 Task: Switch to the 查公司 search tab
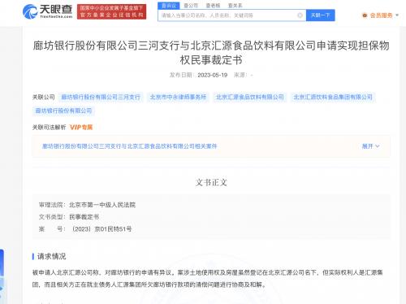(x=191, y=6)
